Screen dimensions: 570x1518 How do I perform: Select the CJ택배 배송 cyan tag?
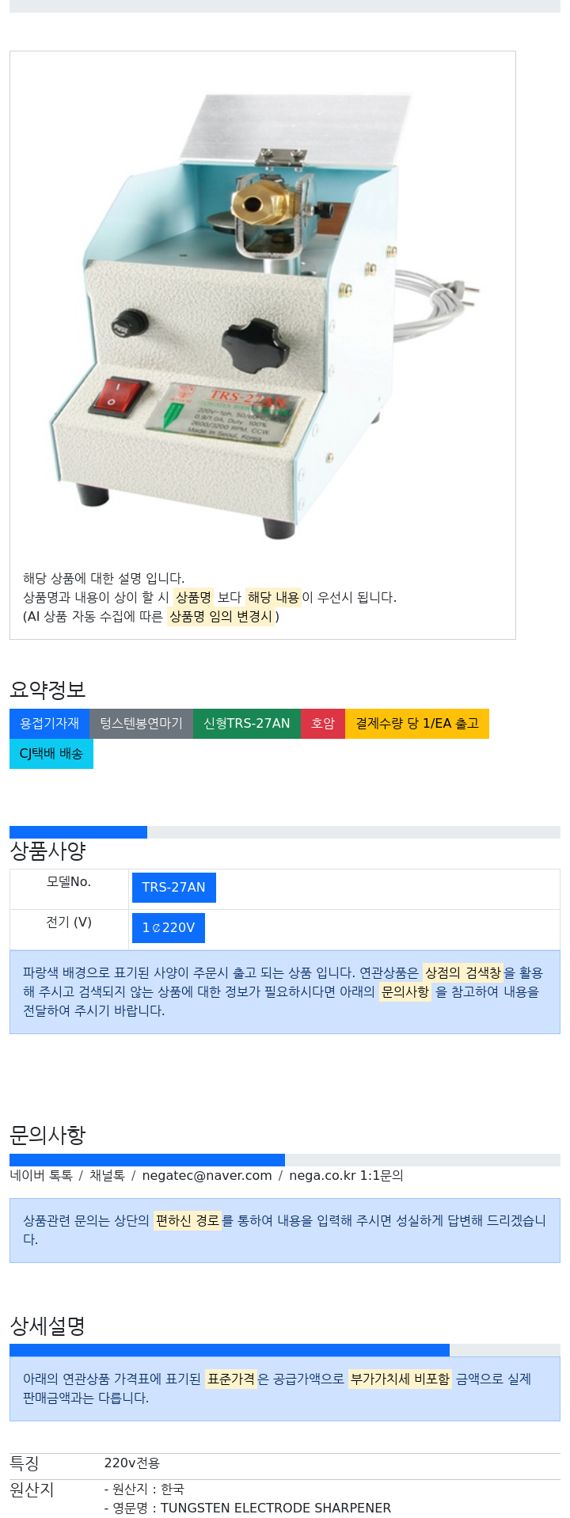51,754
